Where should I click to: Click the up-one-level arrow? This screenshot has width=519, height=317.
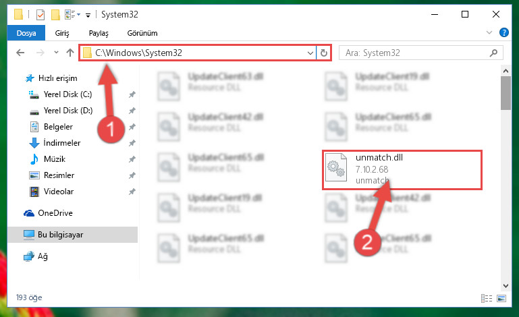[x=70, y=53]
